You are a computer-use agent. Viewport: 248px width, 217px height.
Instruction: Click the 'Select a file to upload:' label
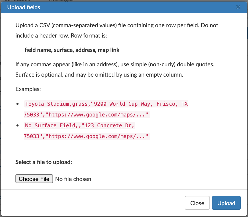pyautogui.click(x=44, y=162)
